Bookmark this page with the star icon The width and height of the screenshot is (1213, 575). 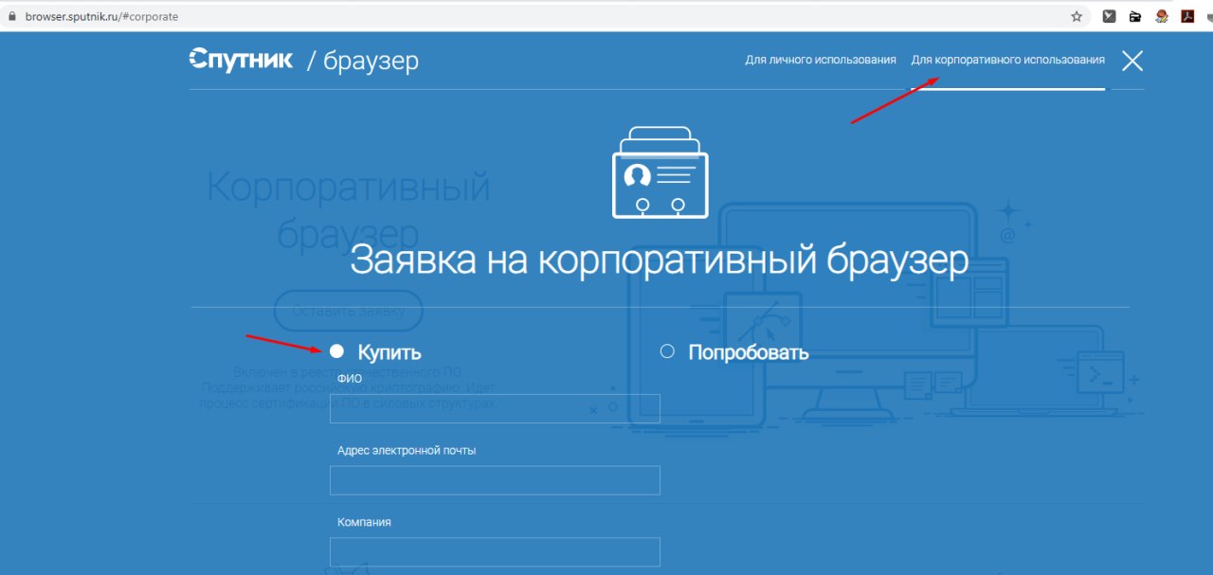pos(1077,16)
